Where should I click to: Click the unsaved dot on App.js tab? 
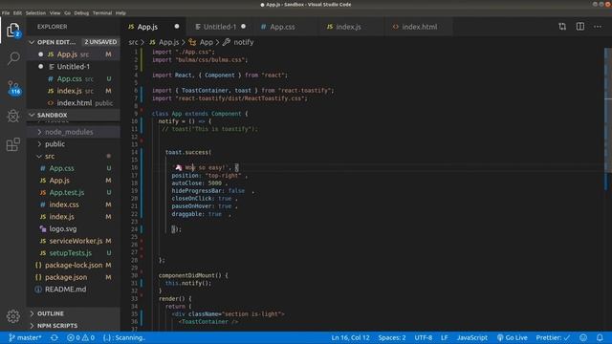point(177,27)
